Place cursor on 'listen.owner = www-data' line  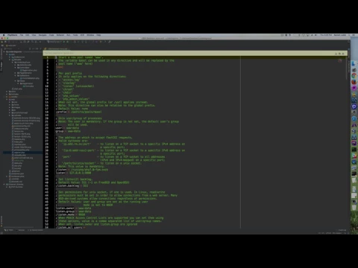coord(74,208)
